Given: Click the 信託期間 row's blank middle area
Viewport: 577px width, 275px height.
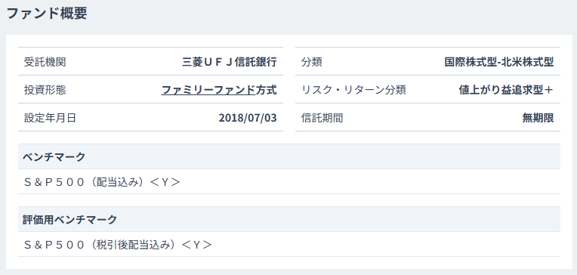Looking at the screenshot, I should pyautogui.click(x=433, y=118).
